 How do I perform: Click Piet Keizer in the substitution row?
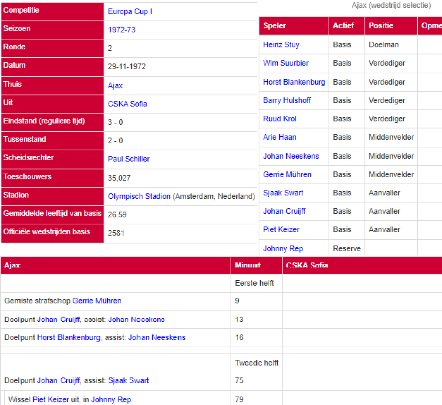point(50,399)
